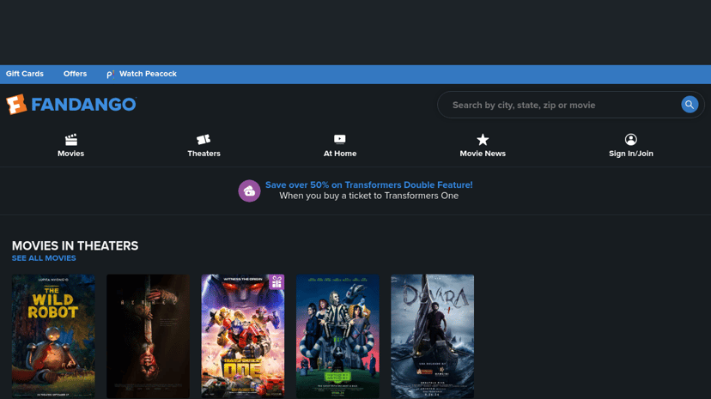The width and height of the screenshot is (711, 399).
Task: Open Gift Cards in top bar
Action: [x=25, y=74]
